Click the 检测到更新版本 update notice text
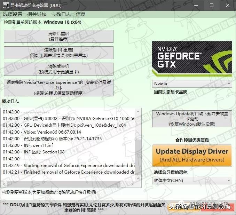This screenshot has height=215, width=236. tap(49, 192)
